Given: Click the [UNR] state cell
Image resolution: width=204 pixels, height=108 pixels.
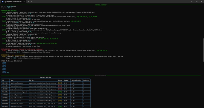Looking at the screenshot, I should tap(60, 104).
